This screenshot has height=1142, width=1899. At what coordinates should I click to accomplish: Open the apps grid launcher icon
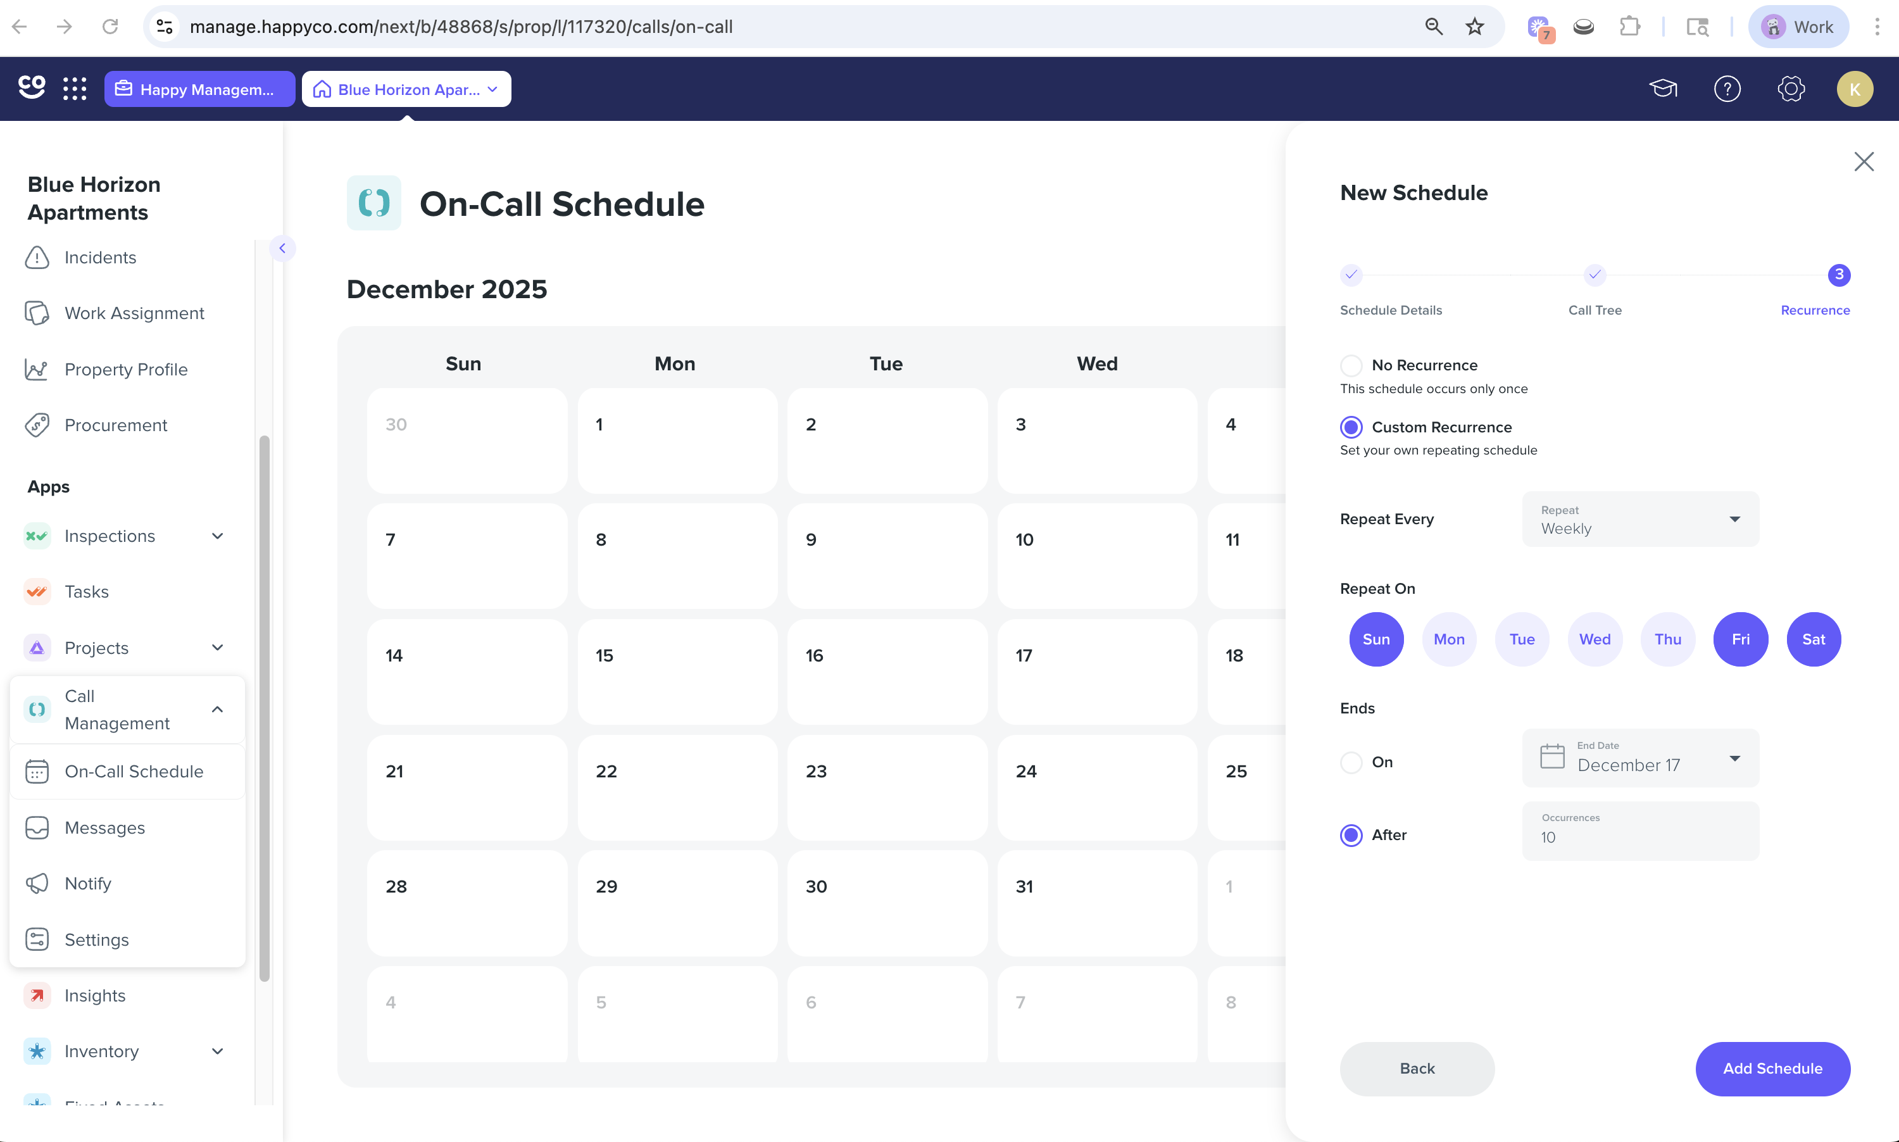pos(75,89)
